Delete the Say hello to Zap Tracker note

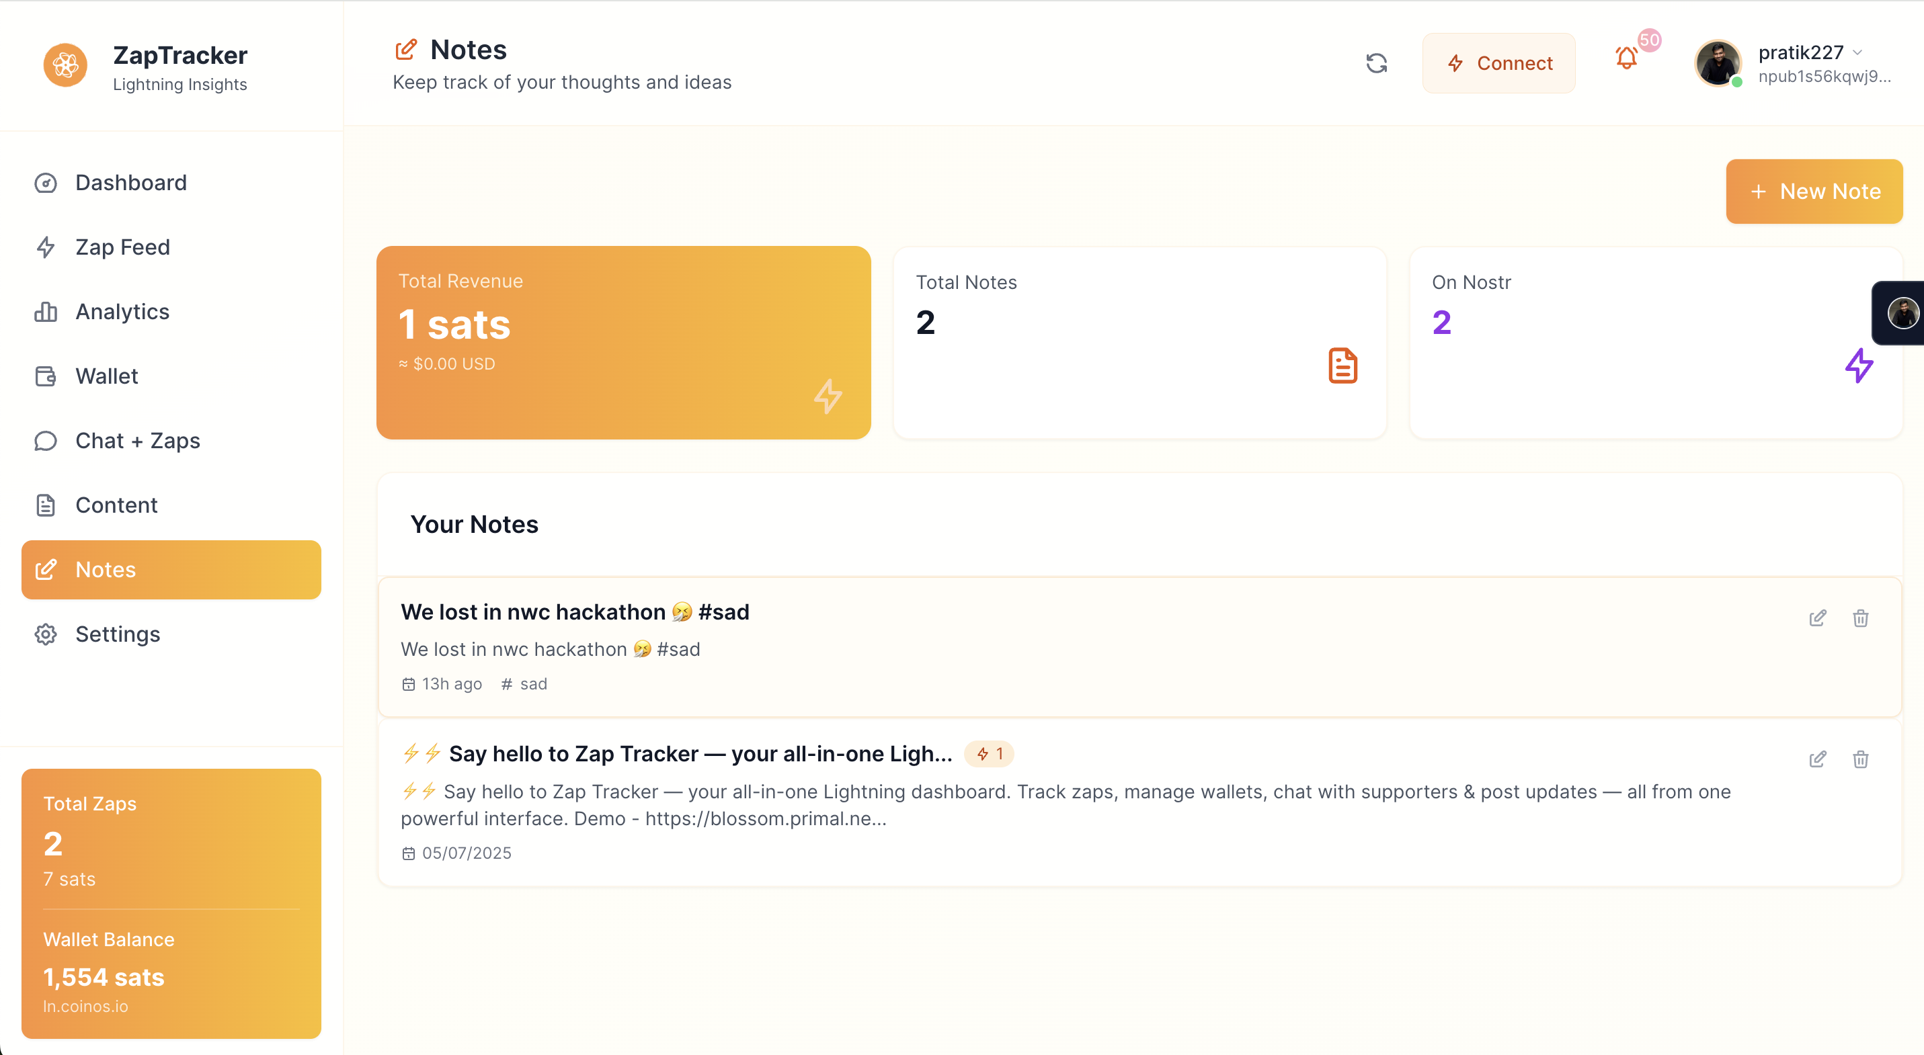click(x=1861, y=759)
